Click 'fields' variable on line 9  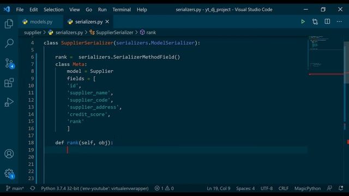(x=75, y=78)
